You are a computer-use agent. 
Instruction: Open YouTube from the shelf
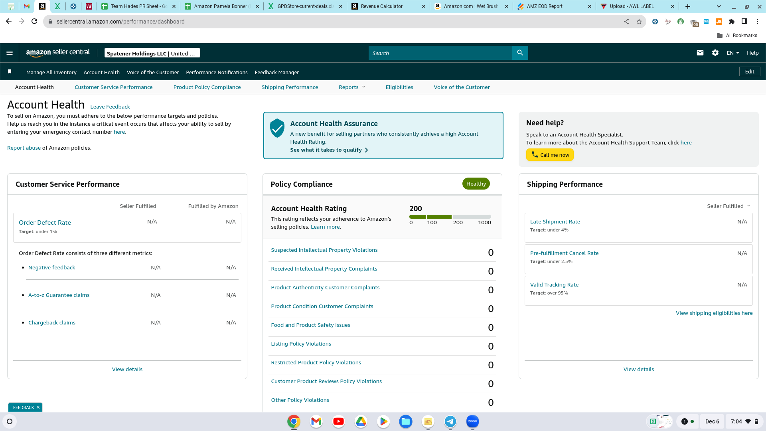click(338, 421)
